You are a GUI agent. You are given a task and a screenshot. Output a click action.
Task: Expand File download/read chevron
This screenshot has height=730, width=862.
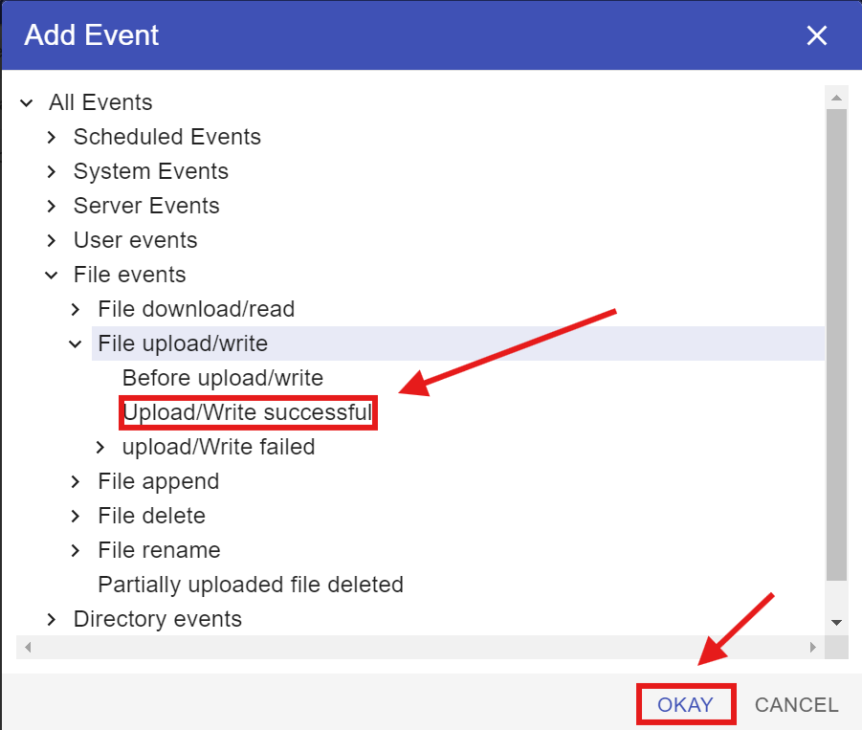(x=77, y=309)
